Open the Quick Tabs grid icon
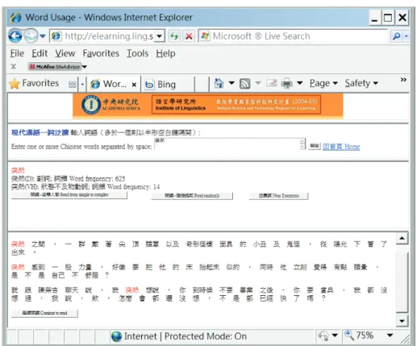417x346 pixels. [72, 85]
